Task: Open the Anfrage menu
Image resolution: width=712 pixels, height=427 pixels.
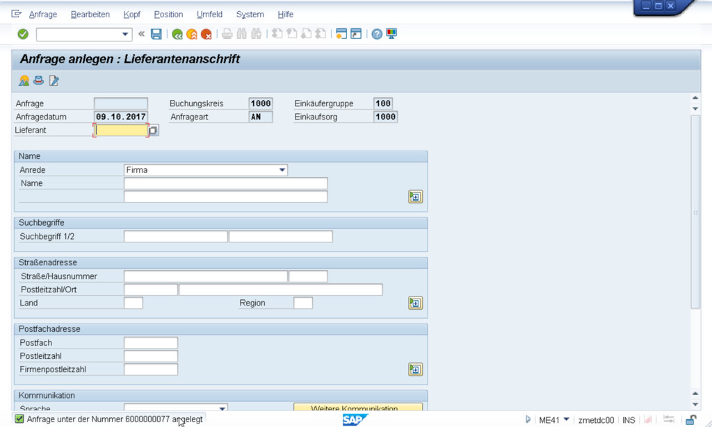Action: click(43, 15)
